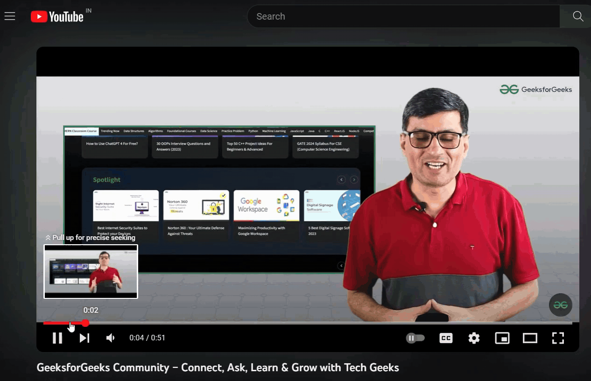Open the YouTube hamburger guide menu
The image size is (591, 381).
click(10, 16)
